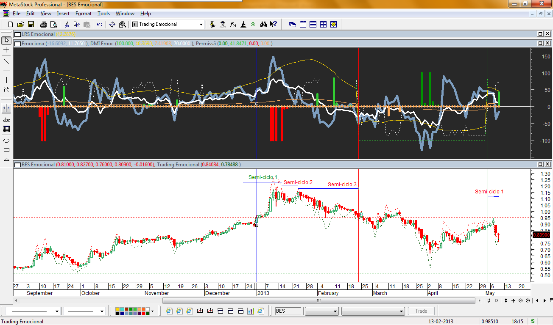Open a file using folder icon

click(x=20, y=25)
